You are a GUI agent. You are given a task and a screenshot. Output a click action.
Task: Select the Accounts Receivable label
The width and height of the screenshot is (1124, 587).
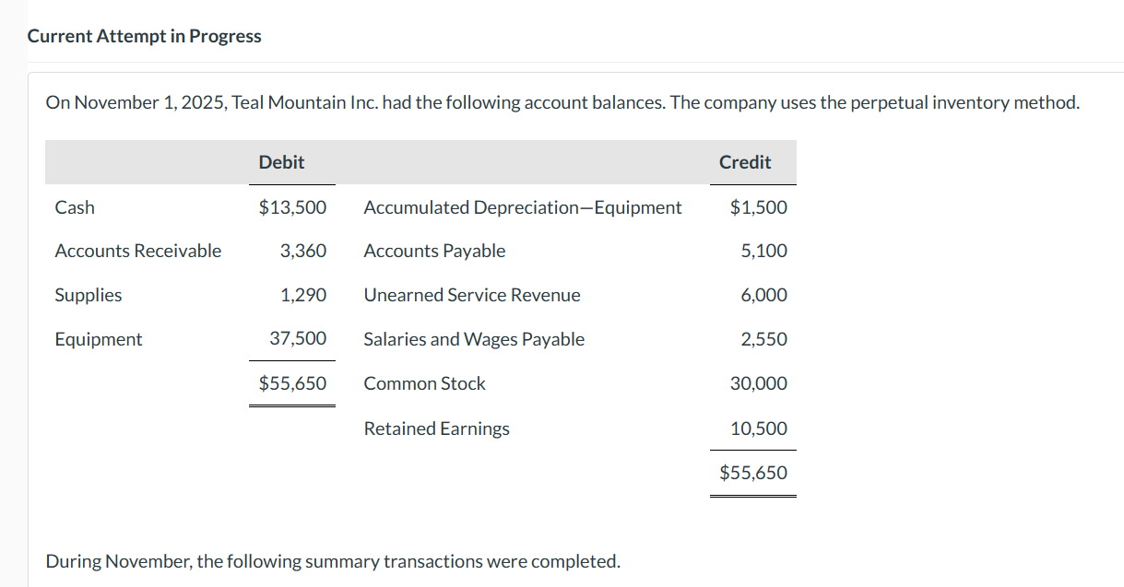click(x=138, y=251)
